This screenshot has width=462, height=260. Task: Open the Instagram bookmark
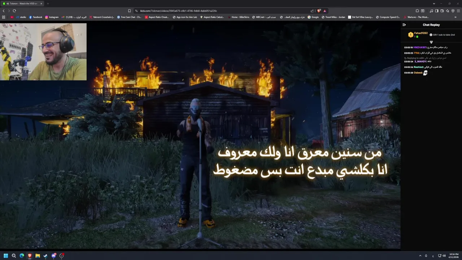[52, 17]
